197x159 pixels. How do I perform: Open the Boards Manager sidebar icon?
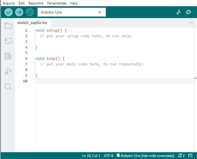(x=8, y=41)
